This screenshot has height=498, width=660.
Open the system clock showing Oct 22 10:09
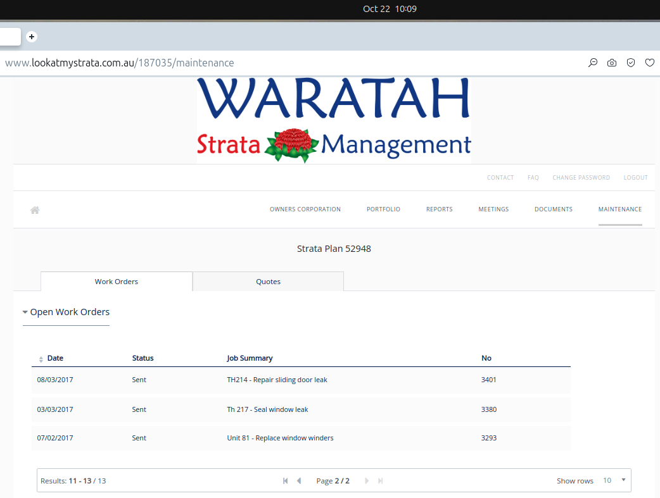390,9
